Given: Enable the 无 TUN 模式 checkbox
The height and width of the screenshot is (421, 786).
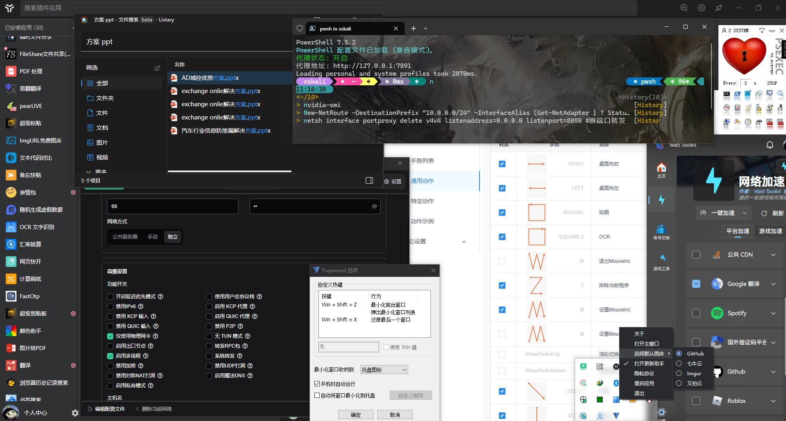Looking at the screenshot, I should pos(209,336).
